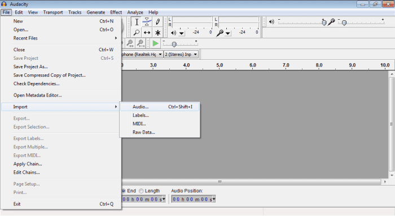This screenshot has width=395, height=216.
Task: Select the Time Shift tool
Action: click(x=147, y=33)
